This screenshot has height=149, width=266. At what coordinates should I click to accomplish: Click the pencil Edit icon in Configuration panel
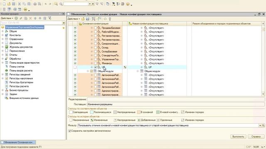tap(21, 18)
